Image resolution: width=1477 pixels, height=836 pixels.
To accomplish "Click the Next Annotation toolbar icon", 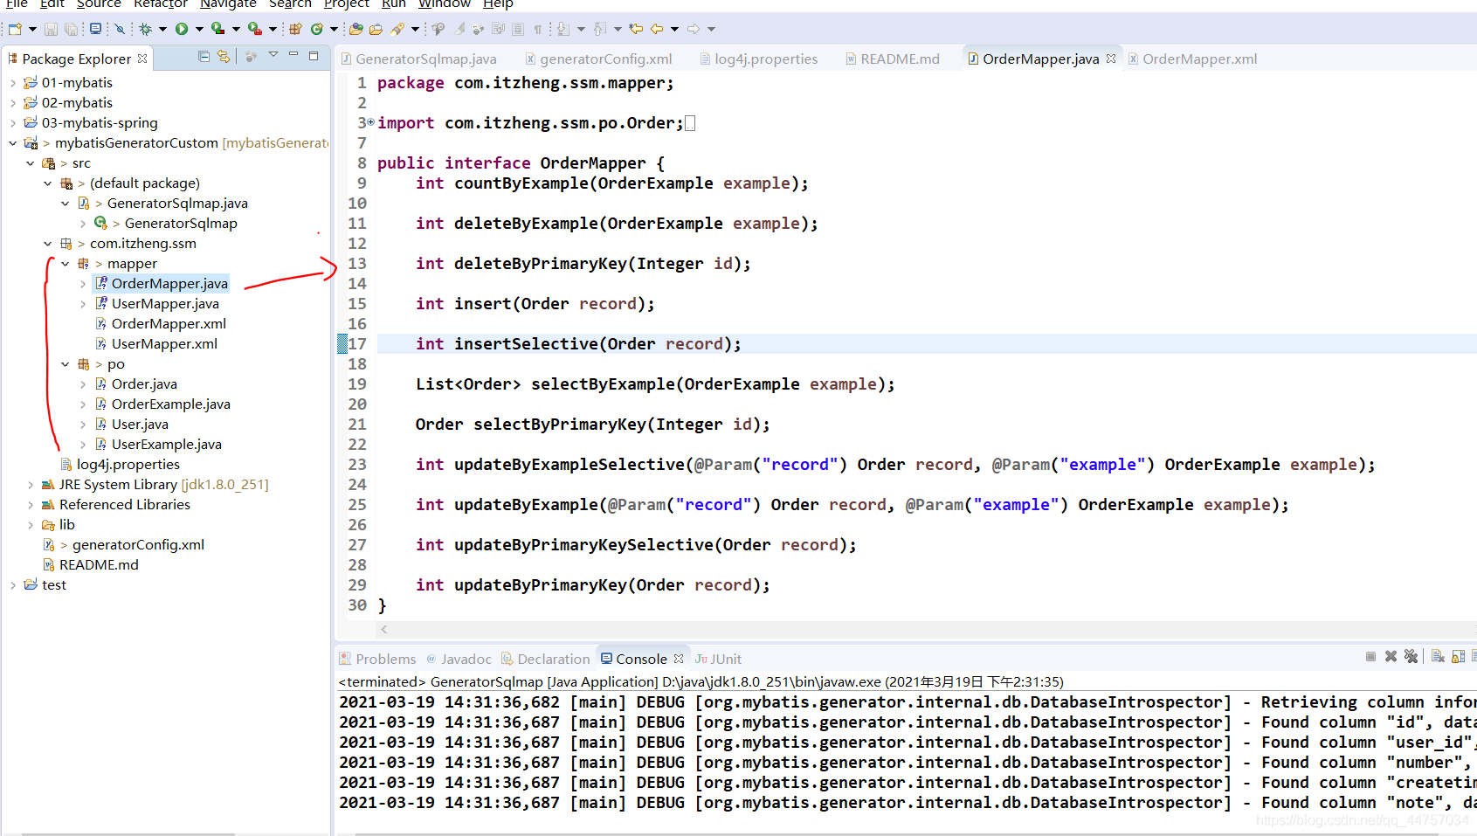I will point(563,29).
